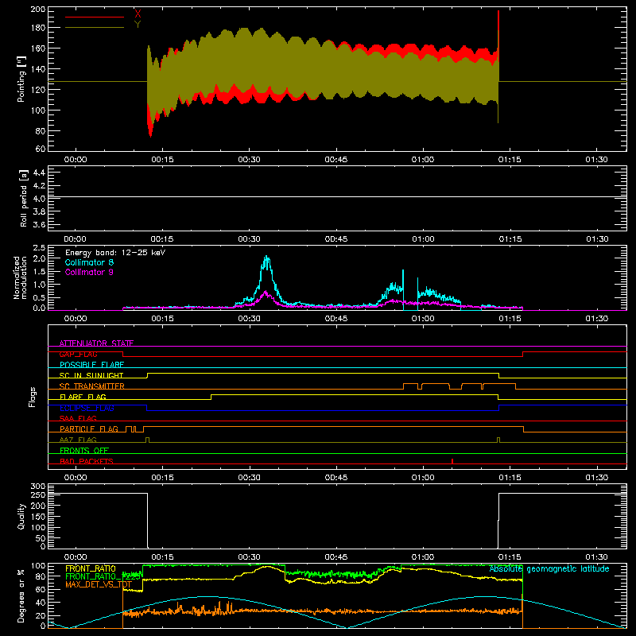Click the 60 tick on Pointing axis
The image size is (636, 636).
41,149
